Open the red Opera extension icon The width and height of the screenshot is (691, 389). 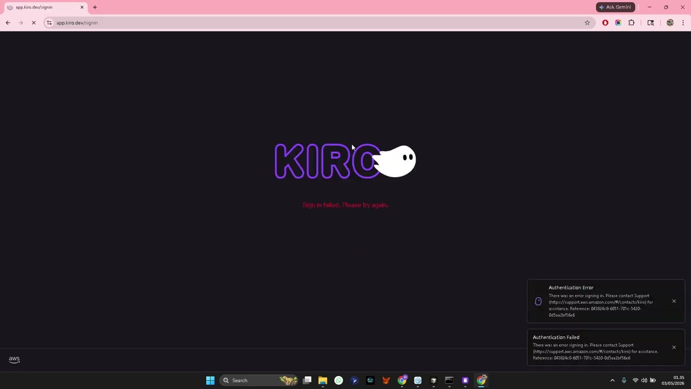605,23
